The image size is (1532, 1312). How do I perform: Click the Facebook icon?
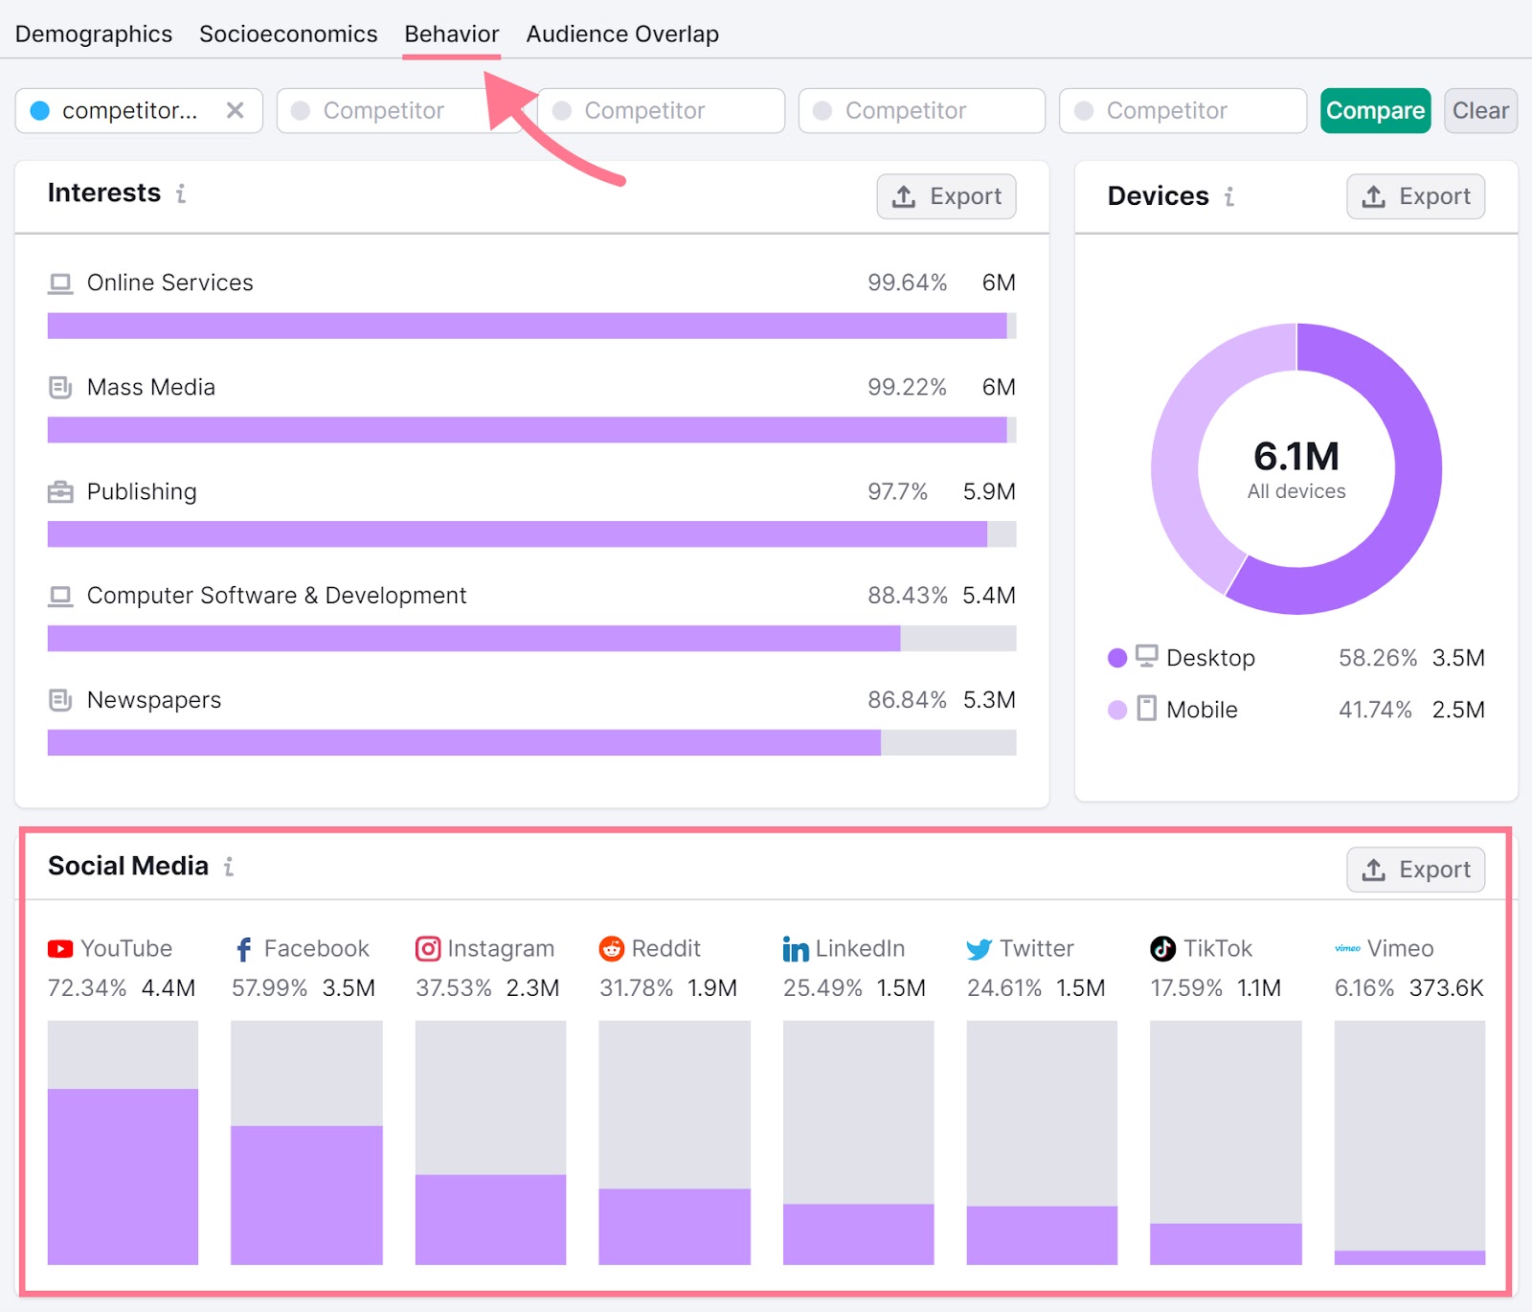[x=244, y=949]
